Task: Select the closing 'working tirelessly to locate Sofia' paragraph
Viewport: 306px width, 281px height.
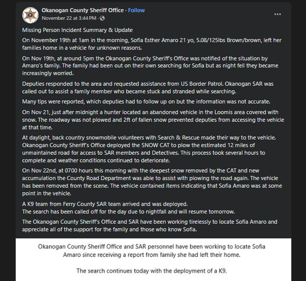Action: (152, 225)
